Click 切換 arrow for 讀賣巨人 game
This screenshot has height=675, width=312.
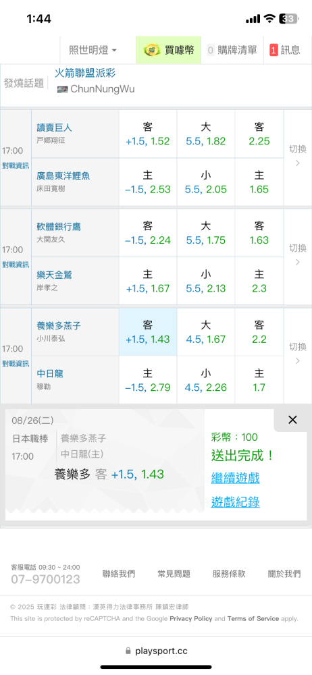pyautogui.click(x=297, y=156)
